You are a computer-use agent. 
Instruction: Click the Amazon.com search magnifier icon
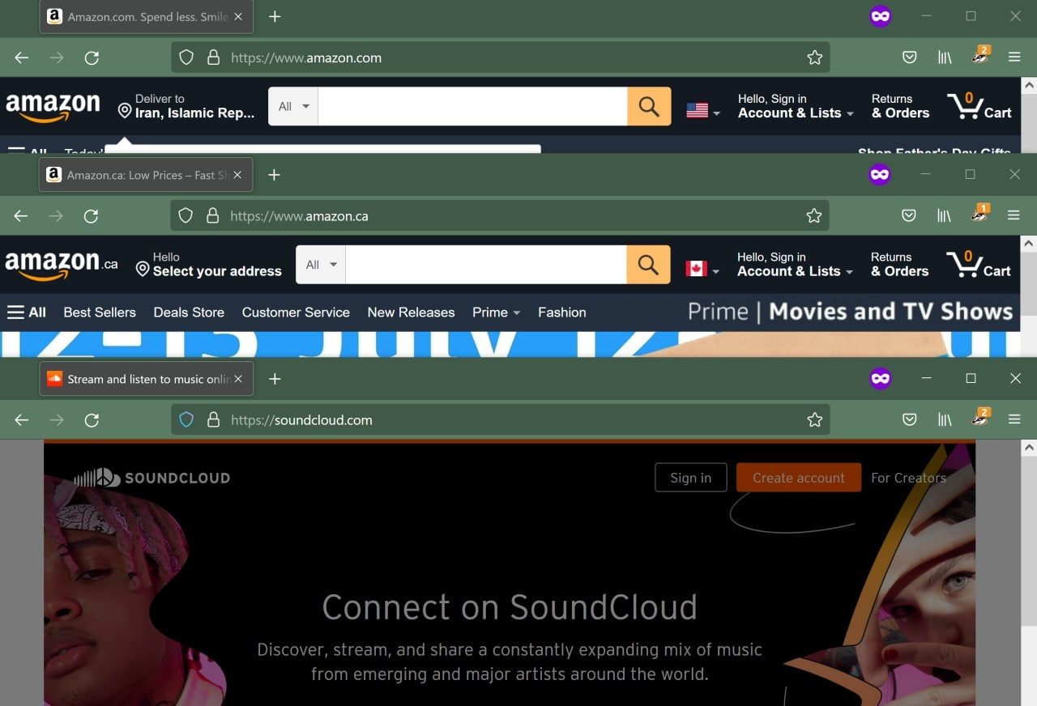point(648,106)
